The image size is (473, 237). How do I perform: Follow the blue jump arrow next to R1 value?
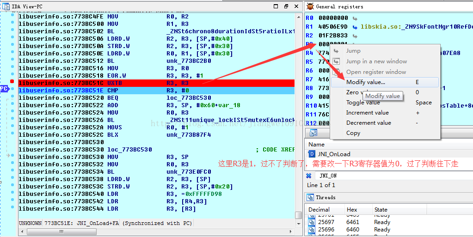[355, 27]
